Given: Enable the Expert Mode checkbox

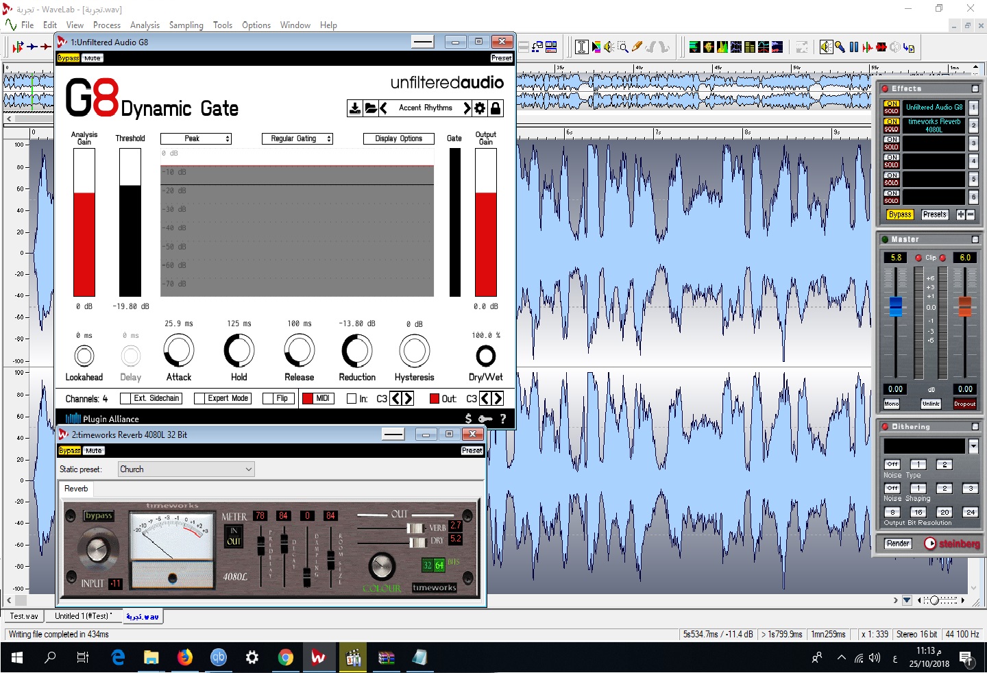Looking at the screenshot, I should click(x=199, y=398).
